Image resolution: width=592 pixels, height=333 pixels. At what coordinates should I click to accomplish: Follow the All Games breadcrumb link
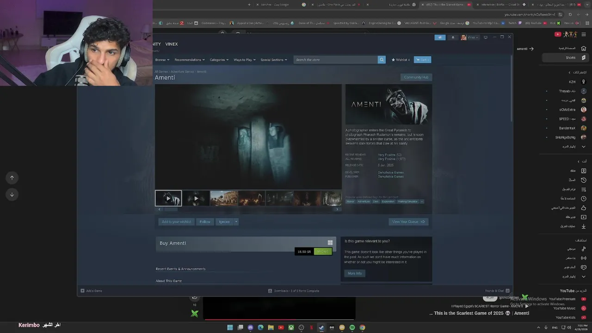[x=161, y=72]
